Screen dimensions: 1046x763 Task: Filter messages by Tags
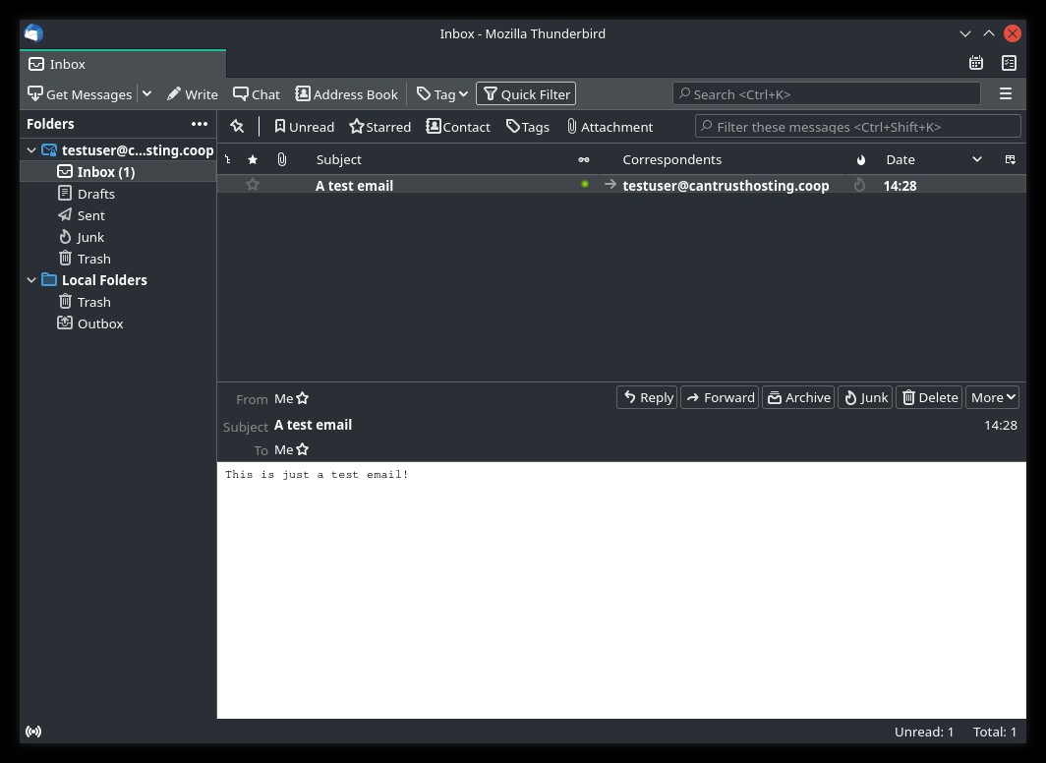click(x=528, y=127)
